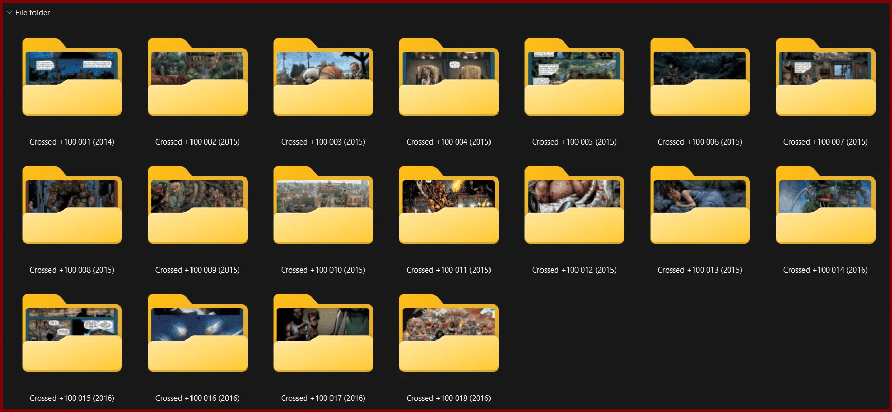Click the label "Crossed +100 004 (2015)"
892x412 pixels.
click(x=449, y=142)
